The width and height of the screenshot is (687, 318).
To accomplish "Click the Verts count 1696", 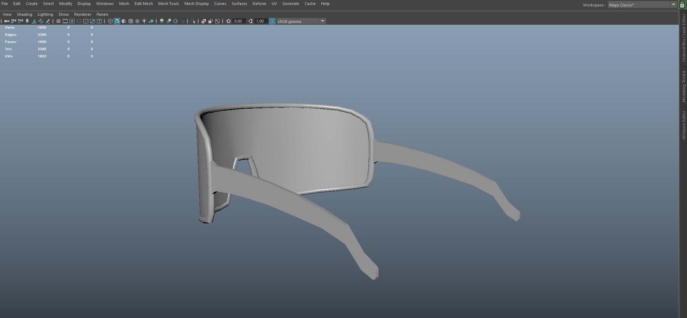I will click(x=42, y=27).
